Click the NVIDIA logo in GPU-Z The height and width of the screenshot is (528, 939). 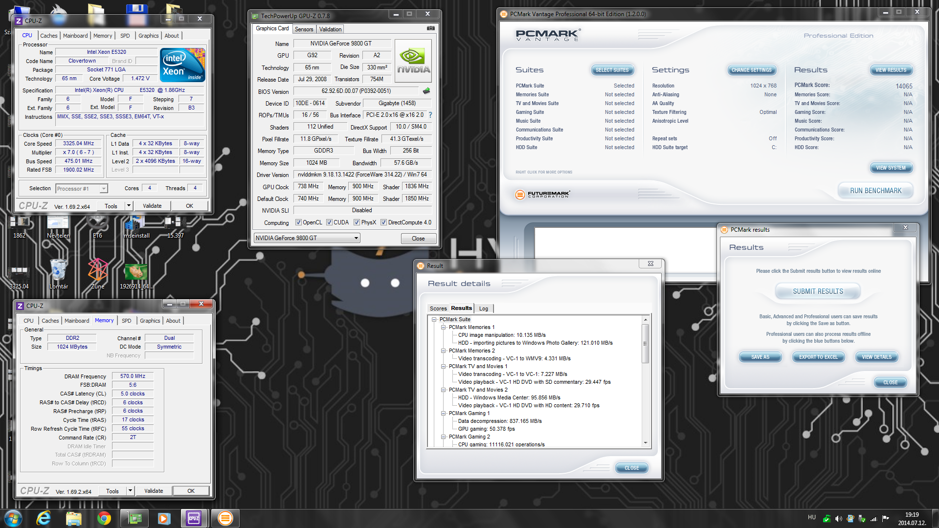click(x=413, y=61)
